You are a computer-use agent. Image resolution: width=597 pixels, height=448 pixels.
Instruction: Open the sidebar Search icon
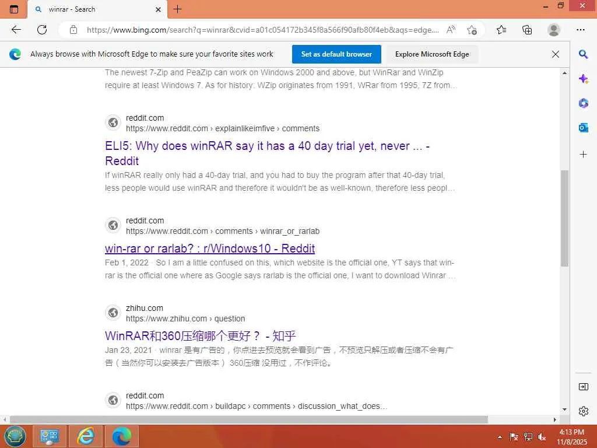(583, 54)
